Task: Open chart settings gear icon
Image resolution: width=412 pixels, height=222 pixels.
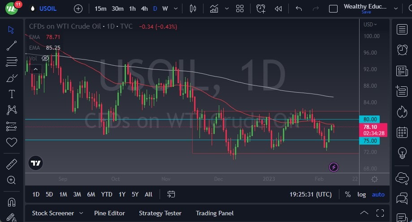Action: click(x=374, y=179)
